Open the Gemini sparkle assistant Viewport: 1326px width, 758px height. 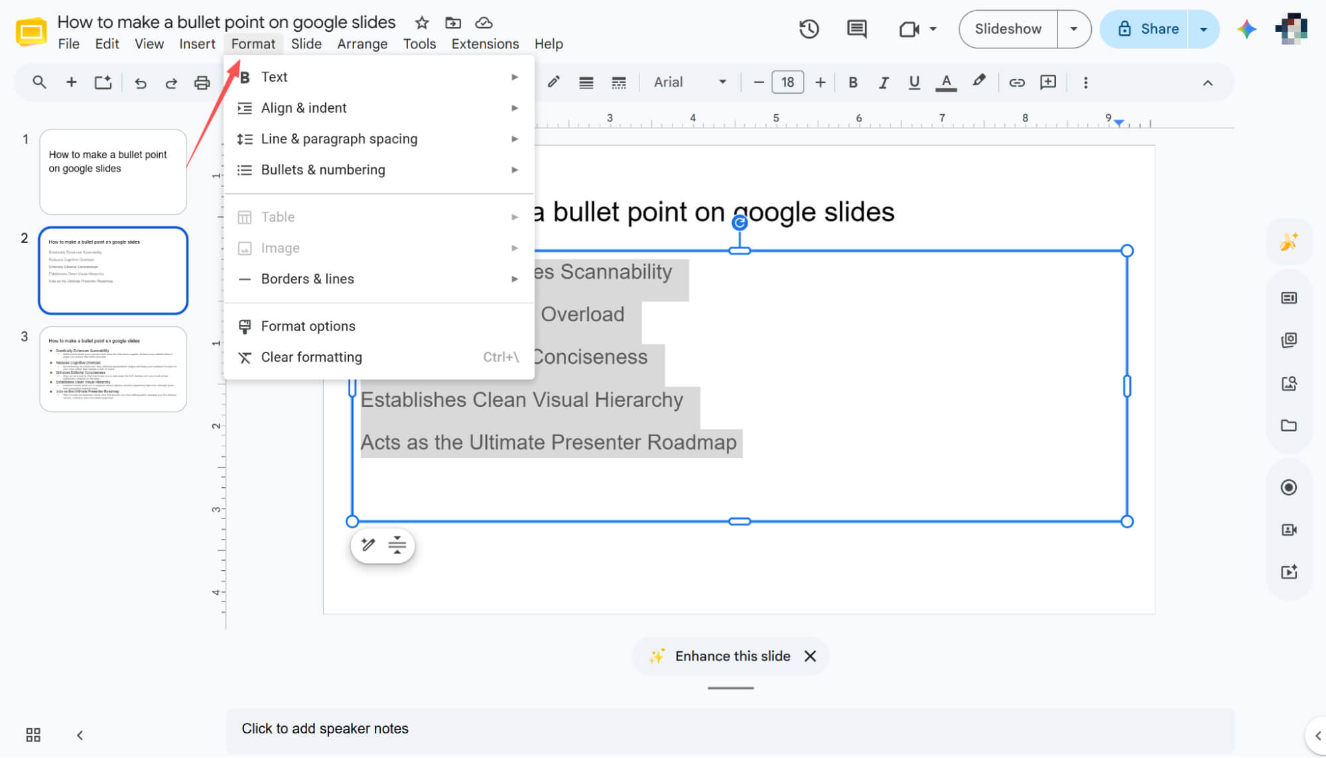pos(1246,29)
